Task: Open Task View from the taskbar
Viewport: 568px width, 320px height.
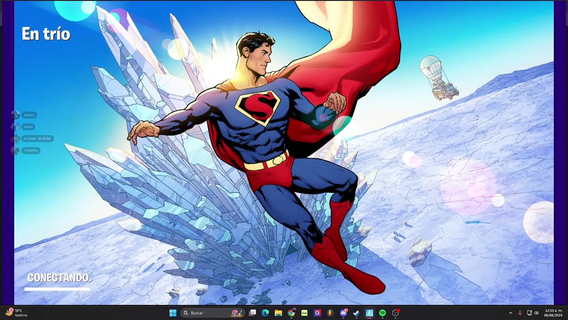Action: coord(252,313)
